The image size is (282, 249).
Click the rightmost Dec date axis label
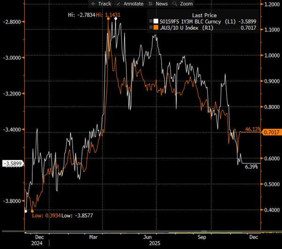click(254, 237)
